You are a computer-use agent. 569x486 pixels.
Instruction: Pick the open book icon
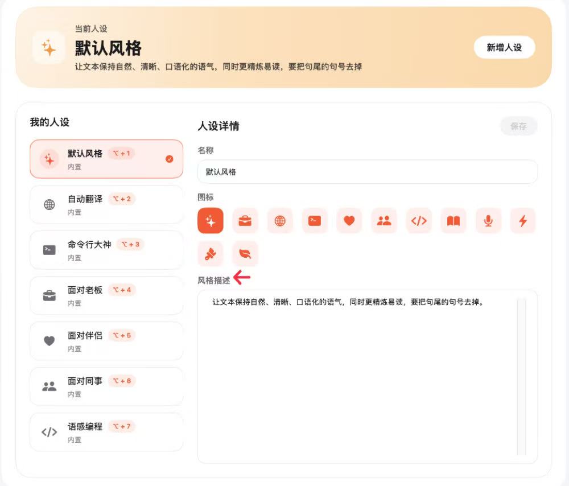(453, 221)
